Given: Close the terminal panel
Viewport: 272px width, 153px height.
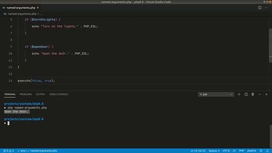Looking at the screenshot, I should pos(266,94).
